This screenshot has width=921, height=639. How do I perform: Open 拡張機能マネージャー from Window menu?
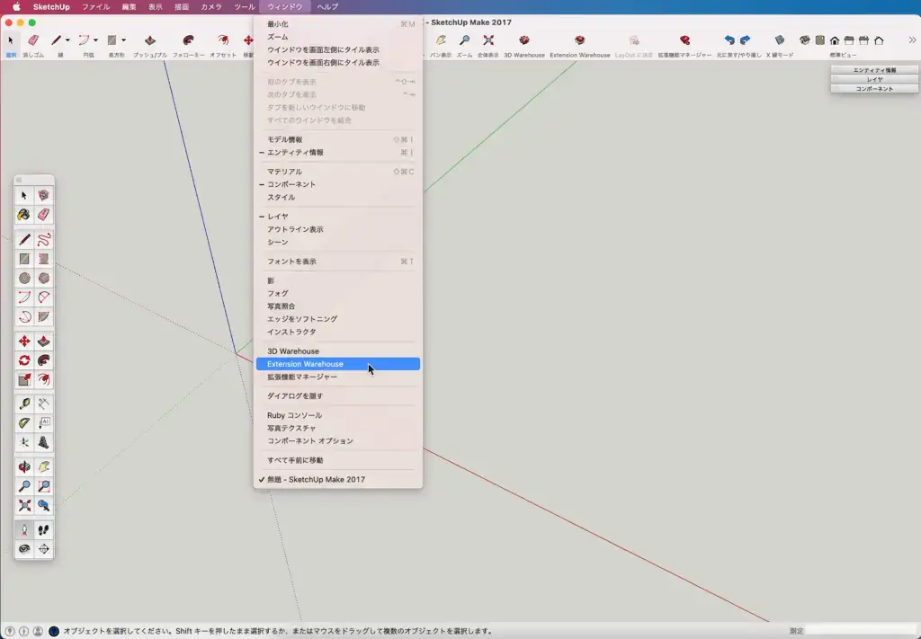(338, 377)
